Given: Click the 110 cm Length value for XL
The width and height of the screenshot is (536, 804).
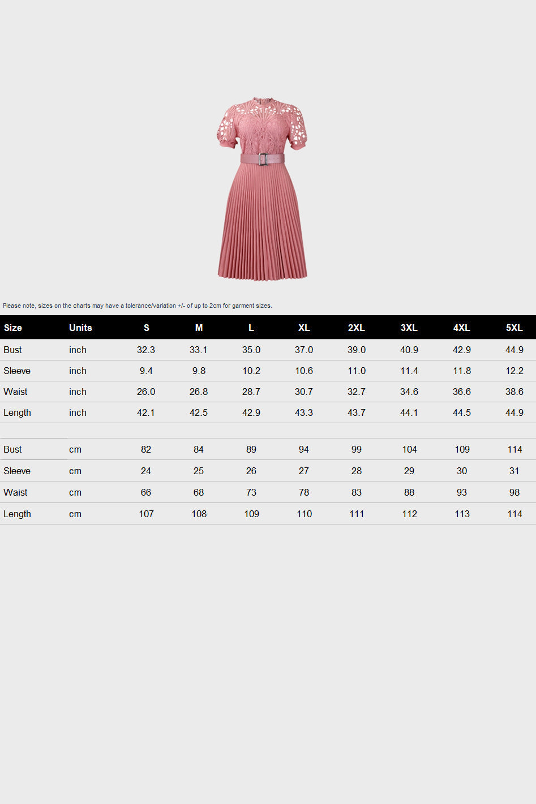Looking at the screenshot, I should (304, 514).
